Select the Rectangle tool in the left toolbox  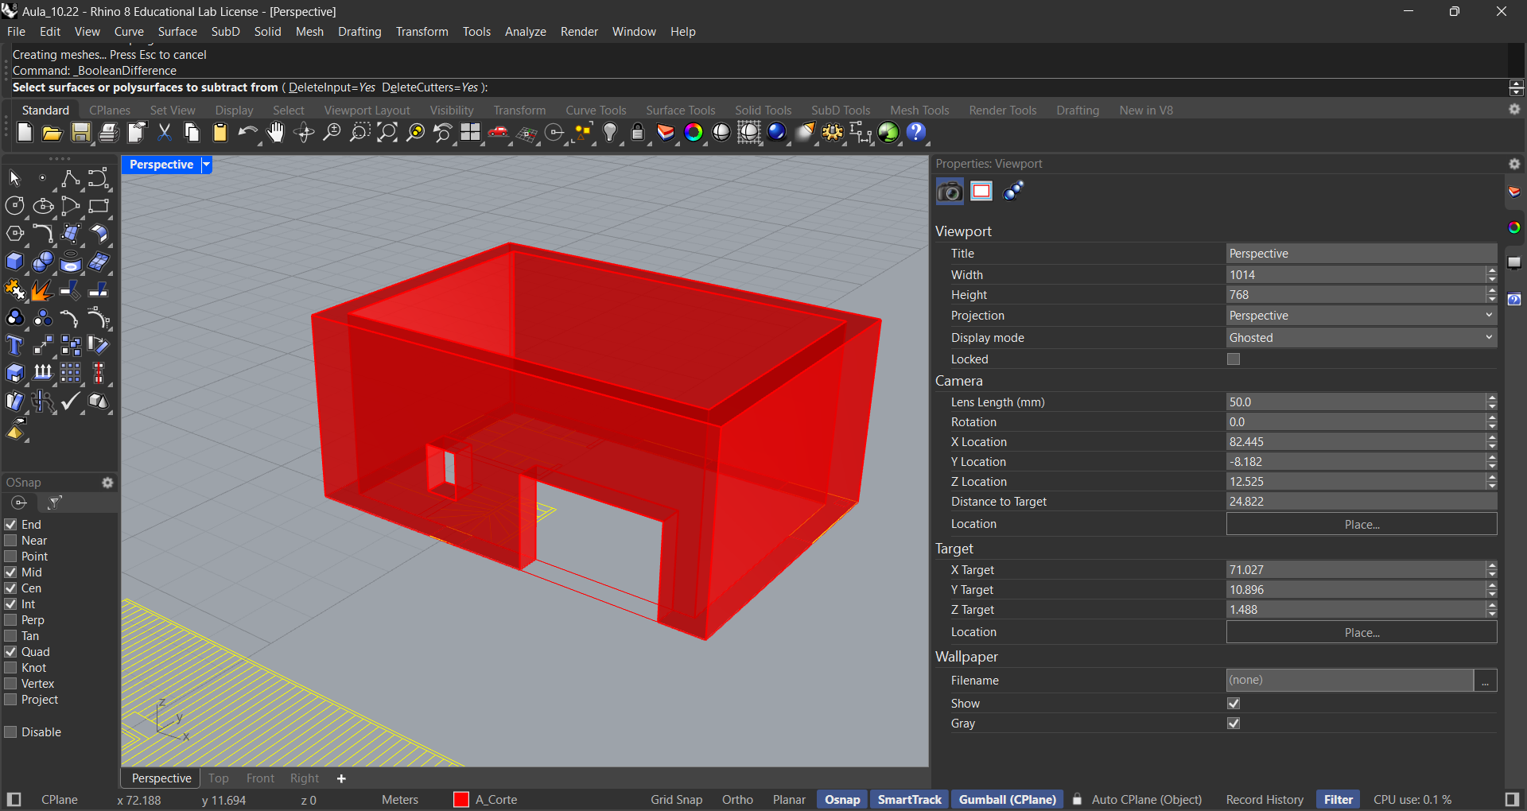(99, 206)
